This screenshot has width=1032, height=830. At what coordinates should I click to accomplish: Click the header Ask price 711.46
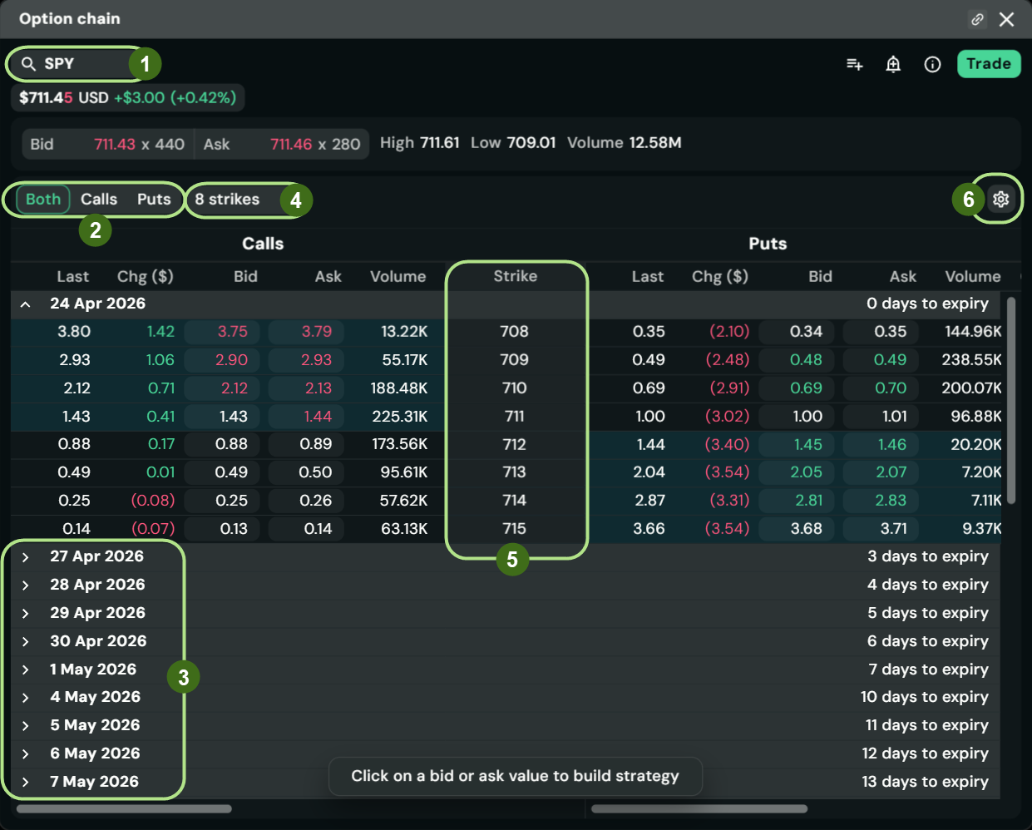click(291, 145)
